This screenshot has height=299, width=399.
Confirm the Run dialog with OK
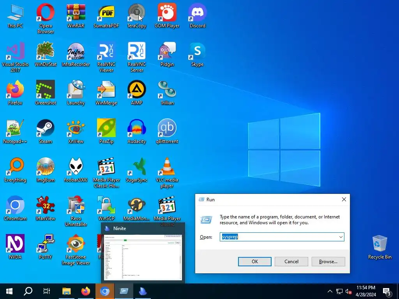tap(255, 262)
